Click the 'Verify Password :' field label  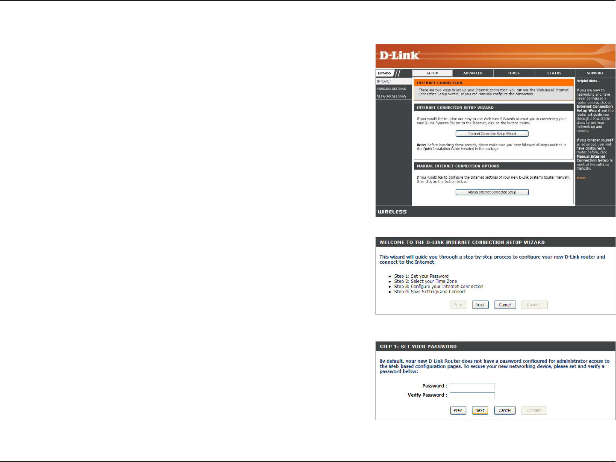(x=427, y=395)
